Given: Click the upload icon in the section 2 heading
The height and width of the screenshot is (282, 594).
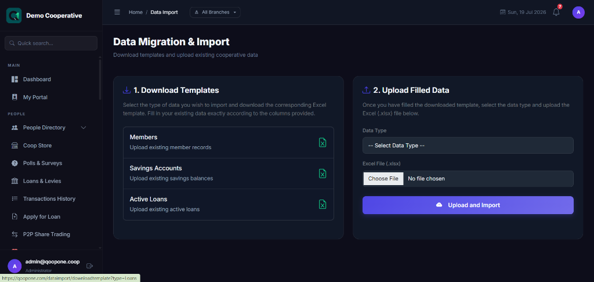Looking at the screenshot, I should pos(366,90).
